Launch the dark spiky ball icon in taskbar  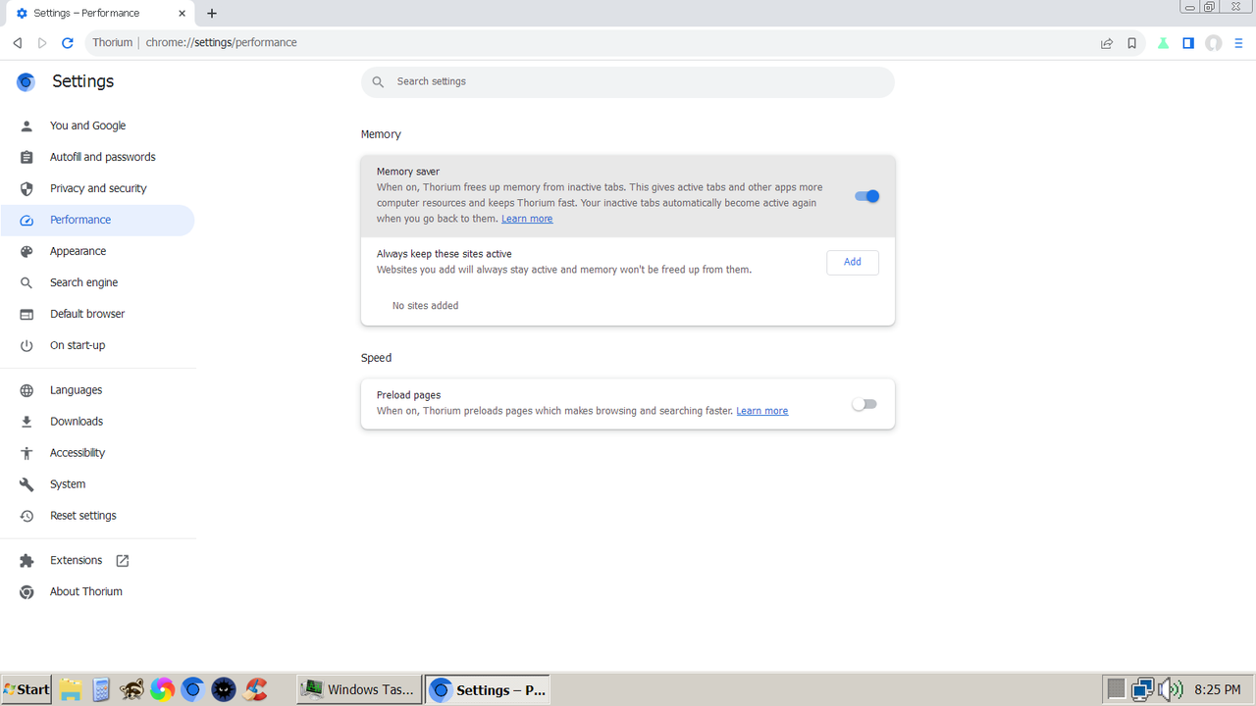pos(224,689)
